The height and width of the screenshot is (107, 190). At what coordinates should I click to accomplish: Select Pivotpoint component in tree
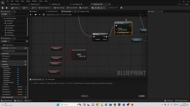pyautogui.click(x=10, y=23)
